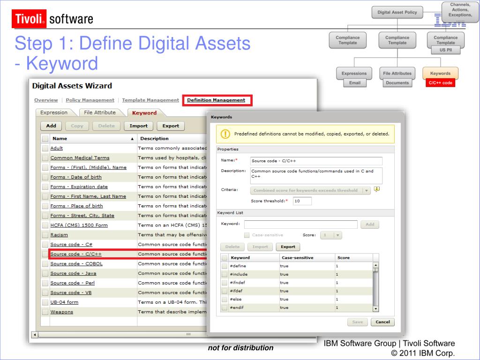Viewport: 480px width, 360px height.
Task: Click Delete button in Keyword List section
Action: point(232,247)
